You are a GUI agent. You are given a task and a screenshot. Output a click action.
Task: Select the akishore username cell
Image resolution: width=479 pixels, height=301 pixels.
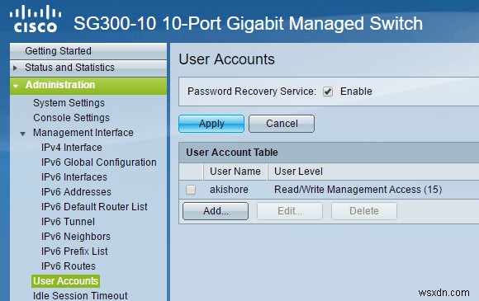tap(229, 190)
